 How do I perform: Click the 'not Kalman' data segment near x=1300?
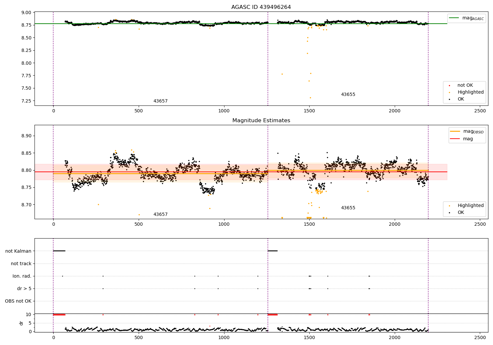coord(272,251)
